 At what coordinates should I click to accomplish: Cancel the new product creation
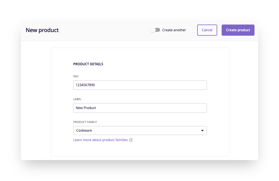coord(207,30)
